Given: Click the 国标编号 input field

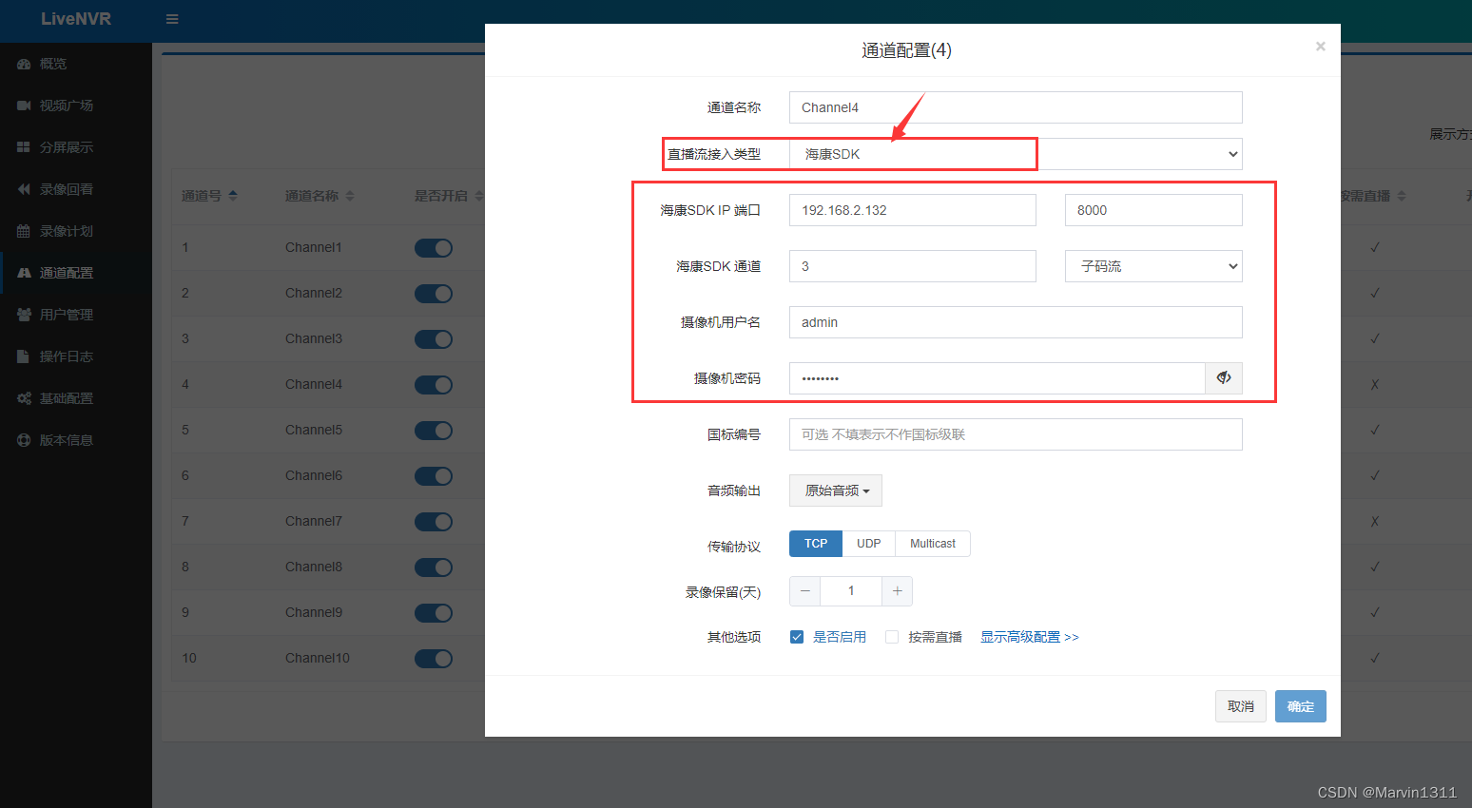Looking at the screenshot, I should [1016, 434].
